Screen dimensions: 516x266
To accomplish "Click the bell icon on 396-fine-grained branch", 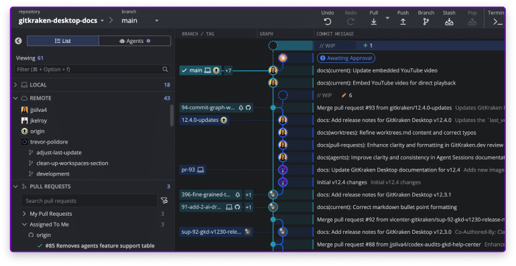I will click(238, 195).
